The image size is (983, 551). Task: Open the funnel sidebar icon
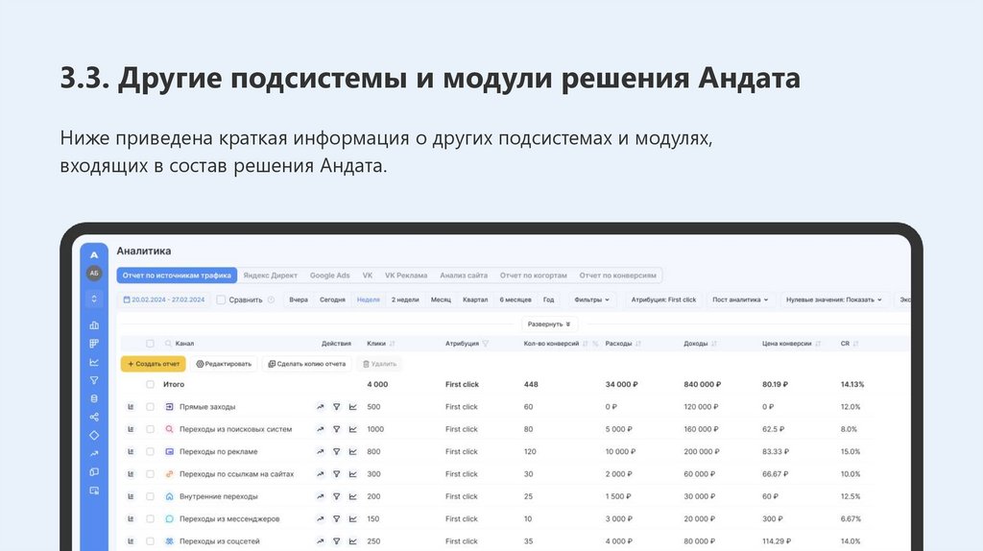[94, 380]
